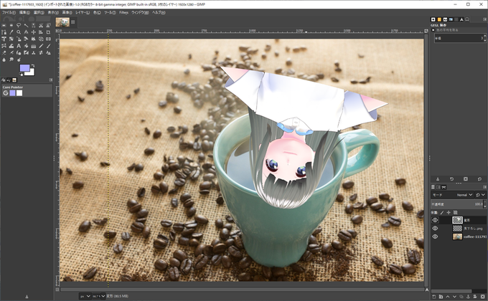Viewport: 488px width, 301px height.
Task: Switch to the Channels tab
Action: [438, 187]
